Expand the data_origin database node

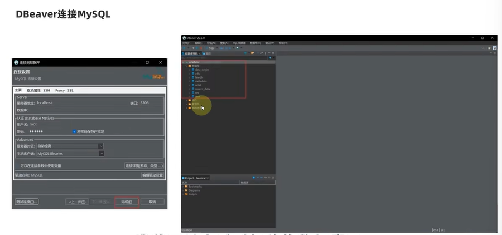[190, 70]
